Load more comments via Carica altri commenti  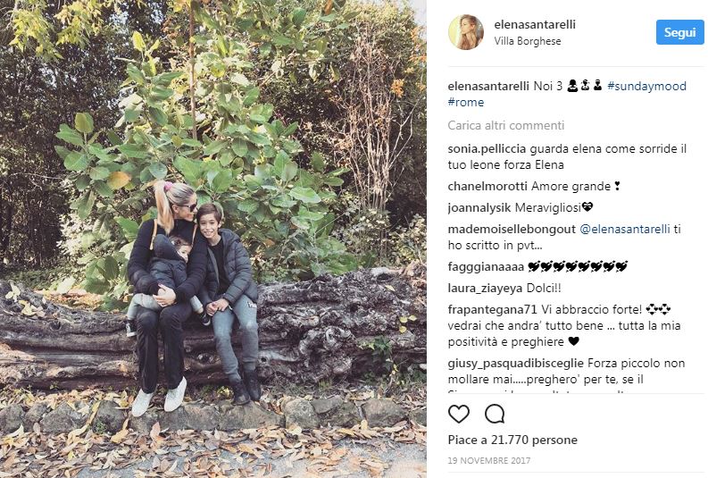505,126
